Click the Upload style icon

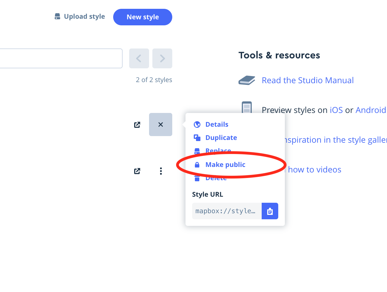coord(57,17)
